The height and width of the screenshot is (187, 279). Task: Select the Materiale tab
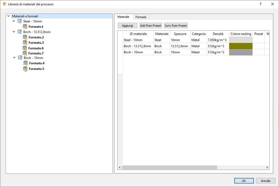[x=123, y=17]
